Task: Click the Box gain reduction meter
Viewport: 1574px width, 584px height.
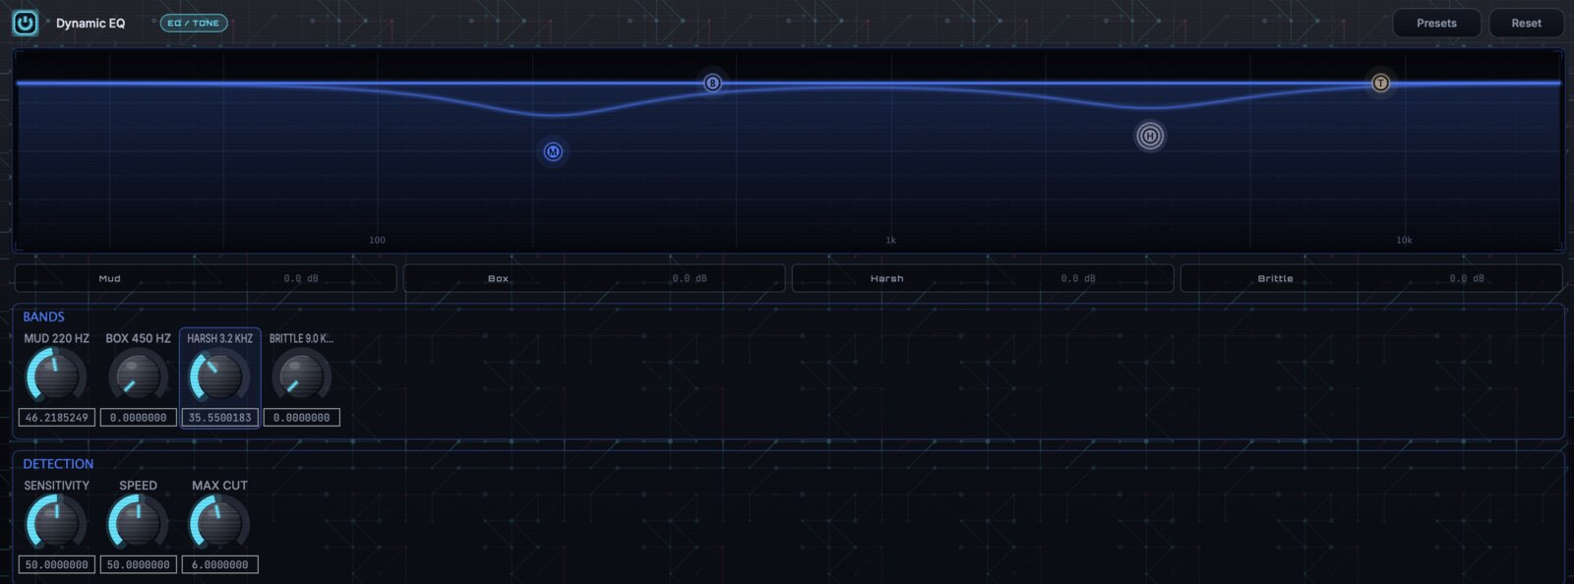Action: [x=594, y=278]
